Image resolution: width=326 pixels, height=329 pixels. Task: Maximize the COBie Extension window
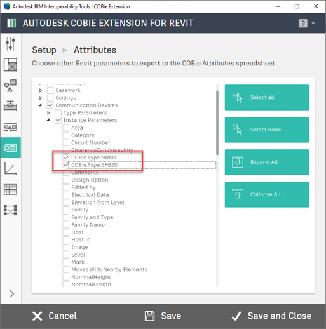(x=297, y=6)
